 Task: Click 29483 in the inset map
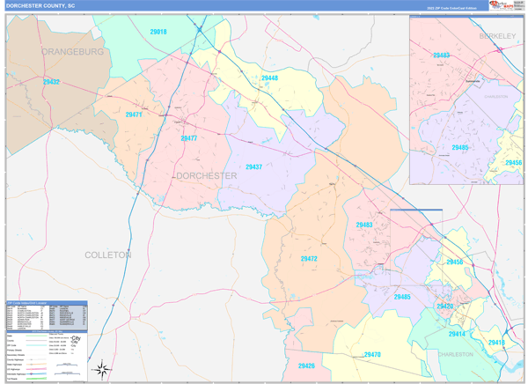click(x=441, y=55)
